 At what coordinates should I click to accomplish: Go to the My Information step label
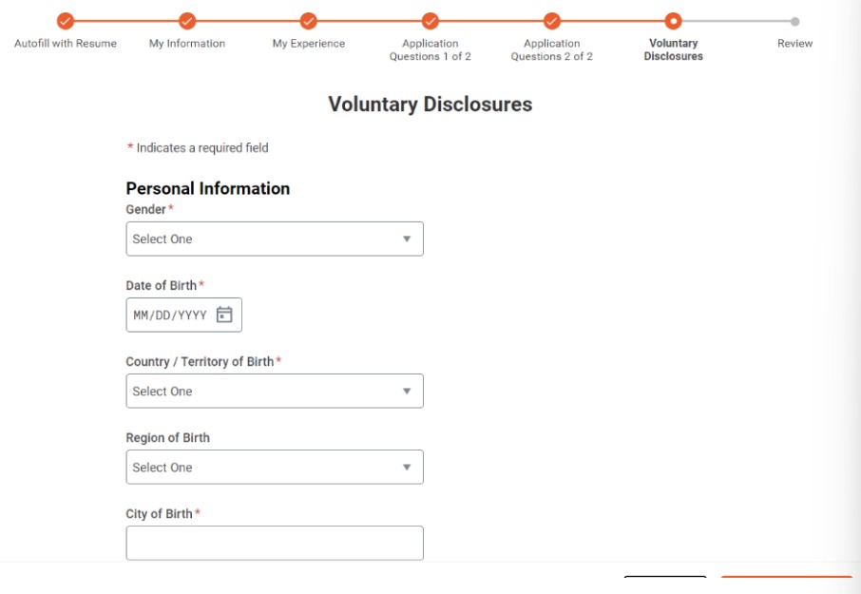point(187,44)
